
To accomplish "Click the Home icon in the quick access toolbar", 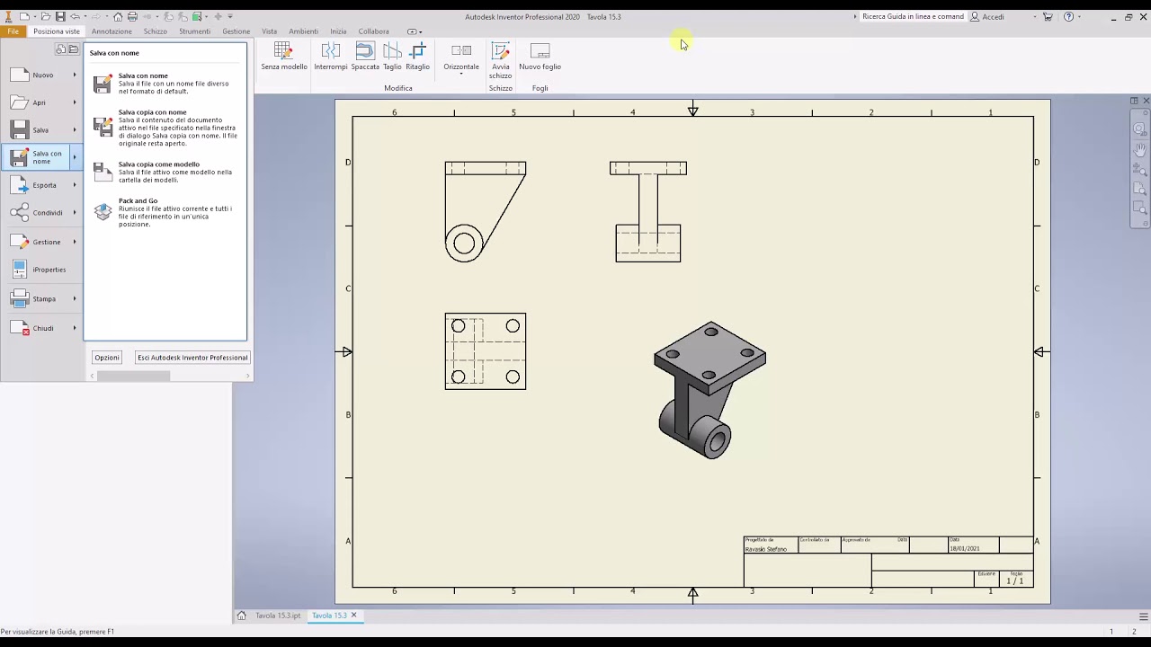I will tap(118, 16).
